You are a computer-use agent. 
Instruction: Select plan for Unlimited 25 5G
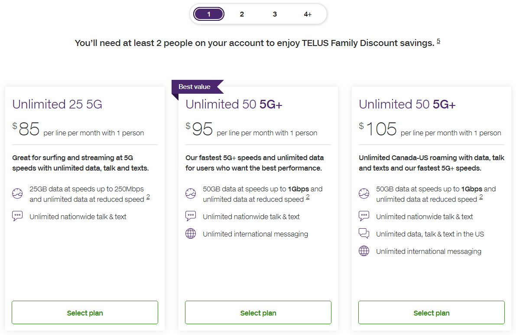coord(85,313)
